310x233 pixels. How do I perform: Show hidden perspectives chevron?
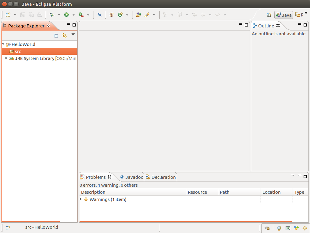(x=306, y=13)
